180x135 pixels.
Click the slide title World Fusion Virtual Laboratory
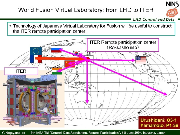[x=86, y=10]
